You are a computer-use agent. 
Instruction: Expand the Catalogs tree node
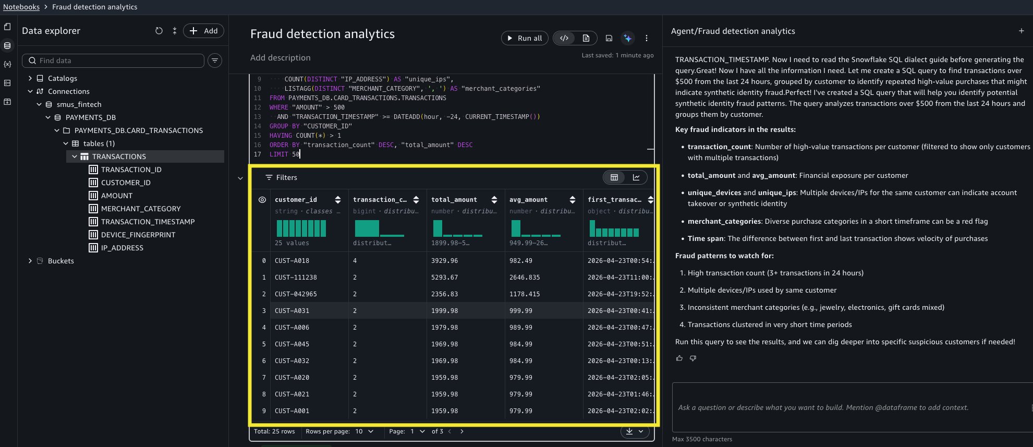[x=30, y=78]
